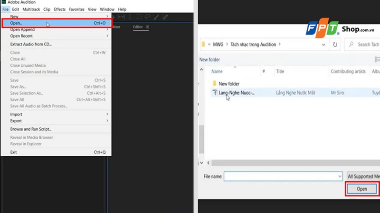Sort by the # column header
Viewport: 380px width, 213px height.
click(264, 71)
